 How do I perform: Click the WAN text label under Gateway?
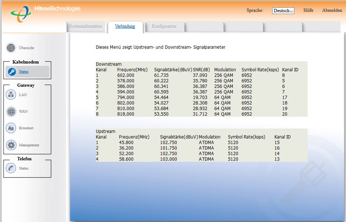tap(23, 112)
